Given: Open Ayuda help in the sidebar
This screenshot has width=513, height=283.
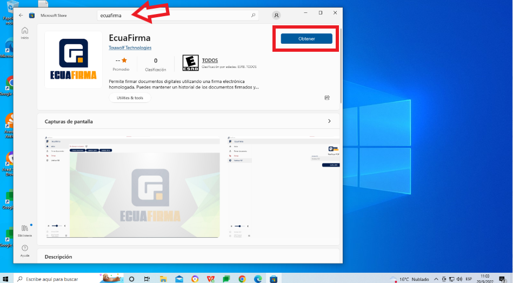Looking at the screenshot, I should point(24,251).
